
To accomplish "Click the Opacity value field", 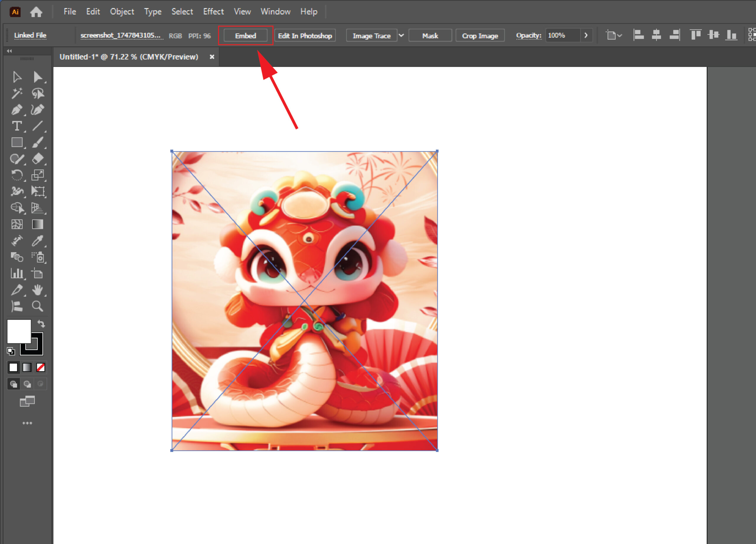I will (x=562, y=35).
